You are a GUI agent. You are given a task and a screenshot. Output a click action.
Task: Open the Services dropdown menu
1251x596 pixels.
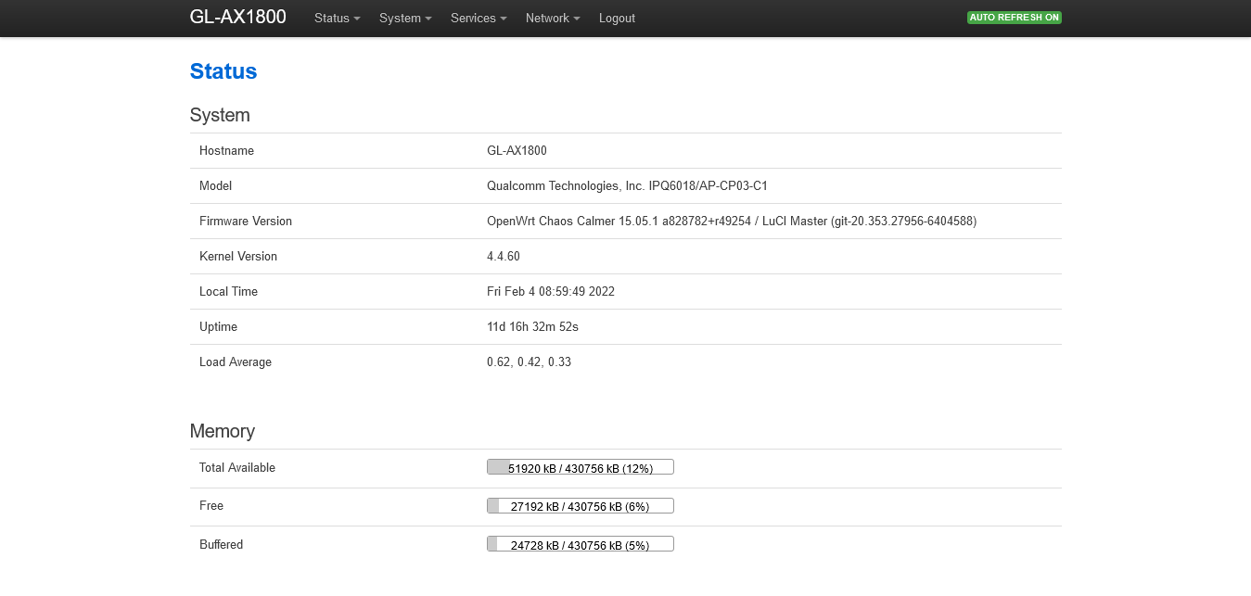pyautogui.click(x=479, y=18)
